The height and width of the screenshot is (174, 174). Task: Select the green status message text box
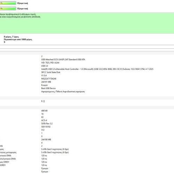point(87,23)
